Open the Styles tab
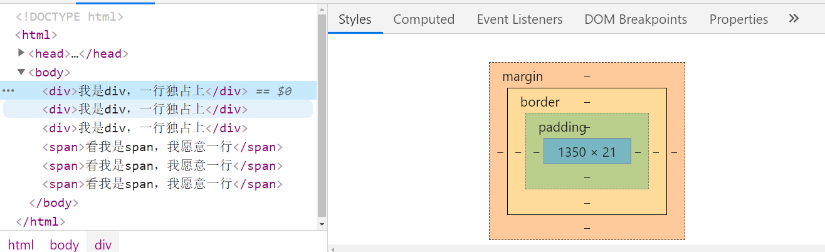The height and width of the screenshot is (252, 825). coord(355,19)
